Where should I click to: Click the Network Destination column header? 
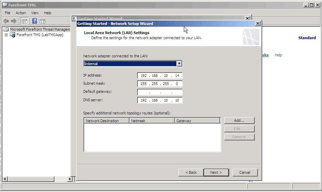tap(106, 120)
